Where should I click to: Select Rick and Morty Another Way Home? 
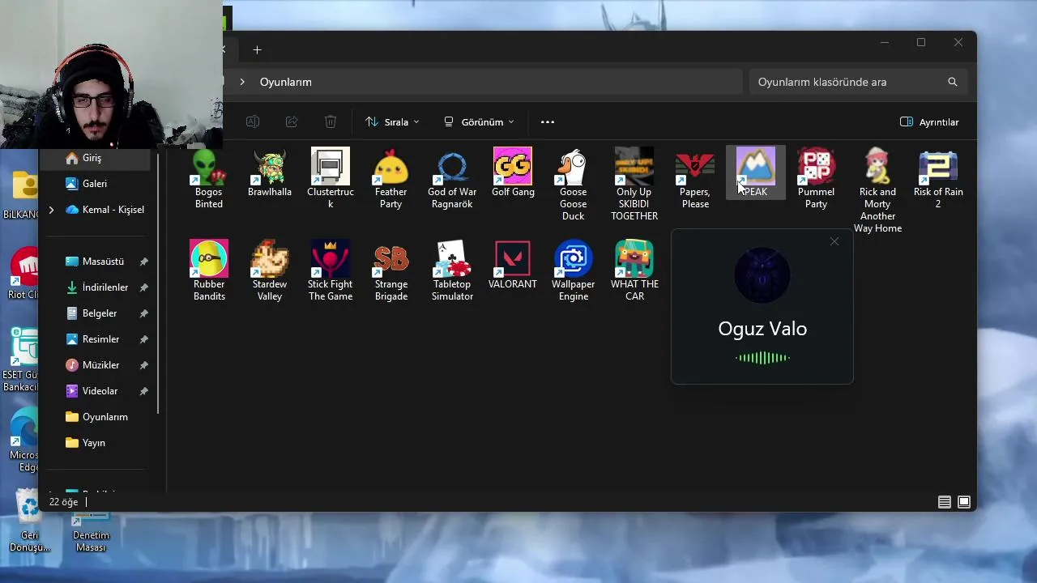pyautogui.click(x=877, y=191)
